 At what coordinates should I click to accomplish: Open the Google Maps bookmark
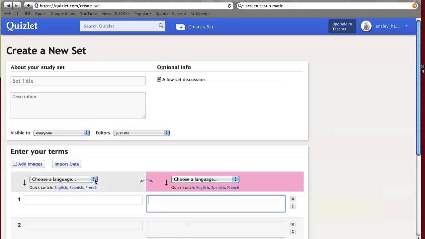63,14
